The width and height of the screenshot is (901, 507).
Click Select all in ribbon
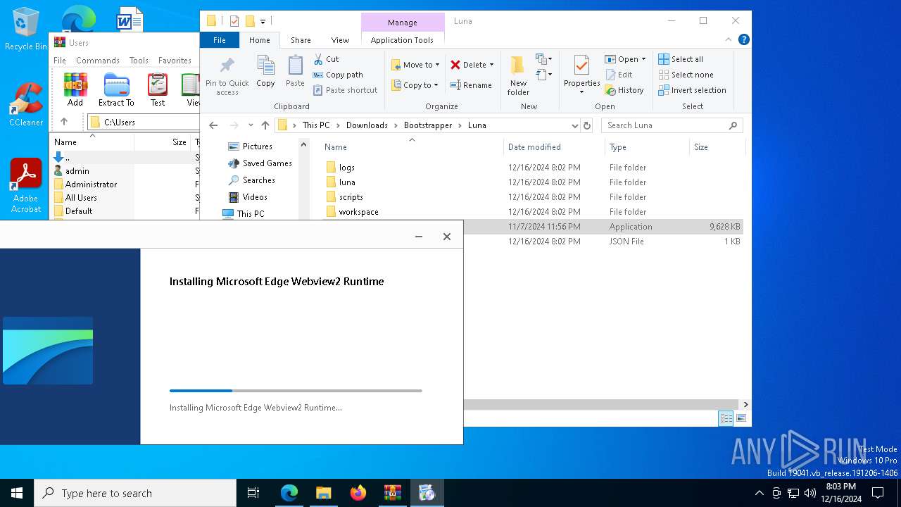681,59
